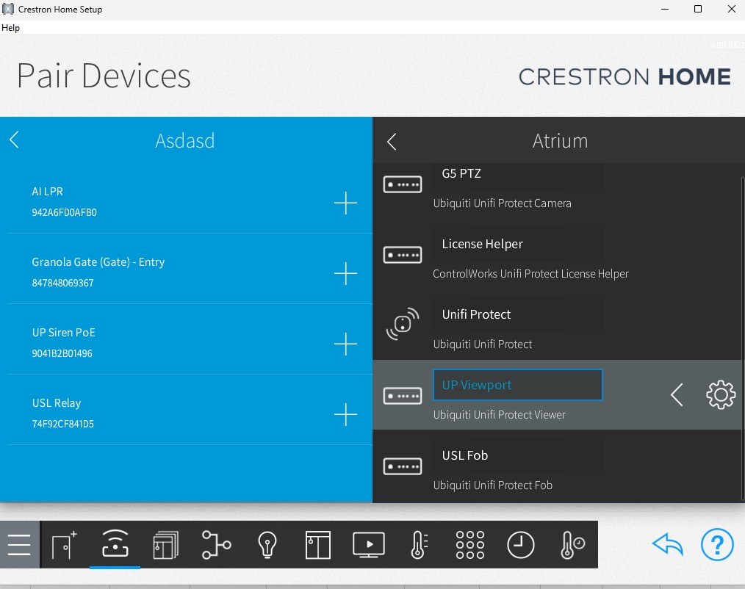This screenshot has width=745, height=589.
Task: Click the USL Fob device icon
Action: pos(403,466)
